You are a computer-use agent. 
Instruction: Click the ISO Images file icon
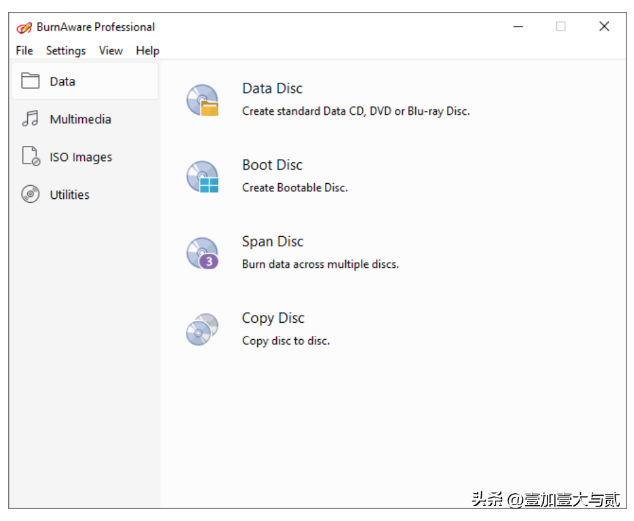(31, 157)
